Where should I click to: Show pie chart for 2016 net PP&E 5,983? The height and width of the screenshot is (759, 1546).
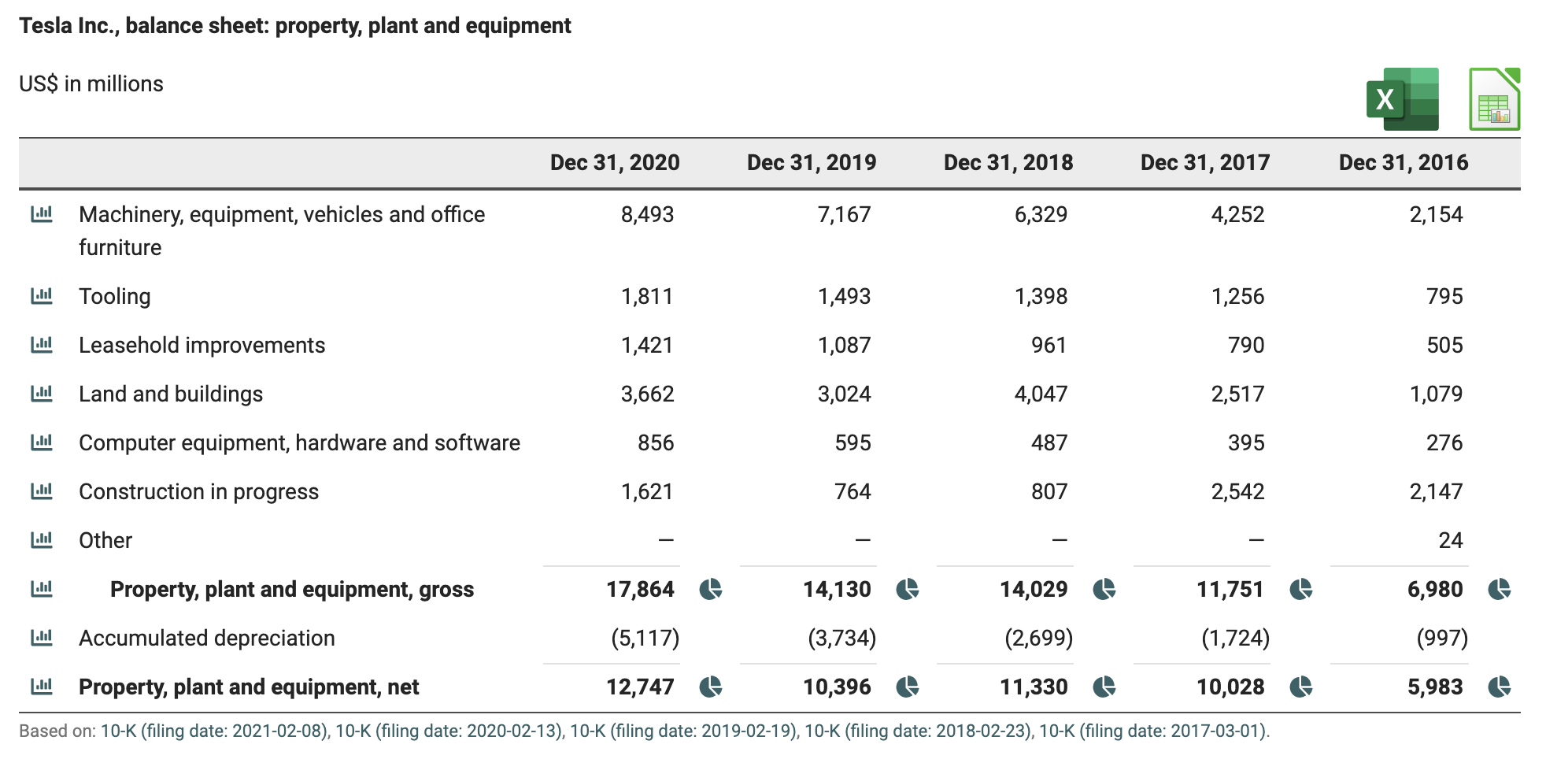pos(1500,687)
